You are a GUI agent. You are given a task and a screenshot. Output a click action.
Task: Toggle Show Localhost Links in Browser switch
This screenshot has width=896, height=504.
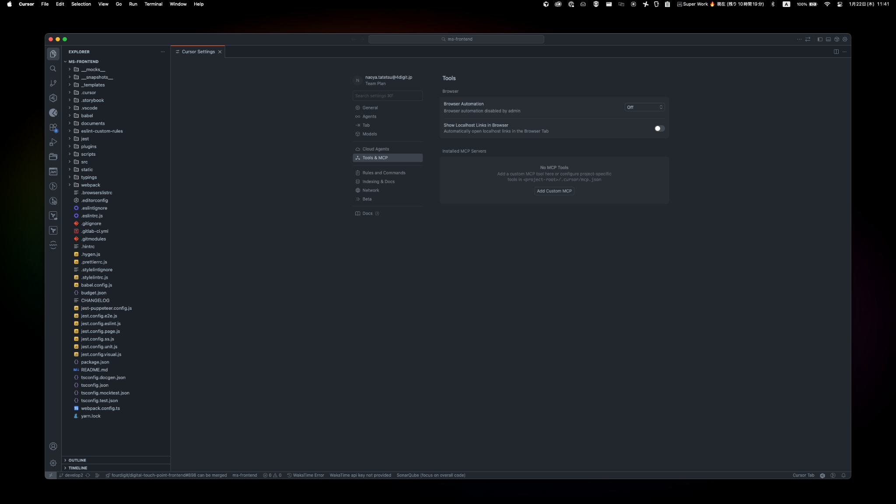[659, 128]
